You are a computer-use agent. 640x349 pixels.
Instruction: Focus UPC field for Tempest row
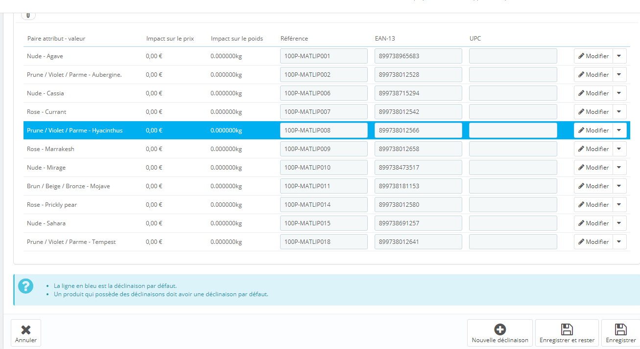tap(513, 242)
